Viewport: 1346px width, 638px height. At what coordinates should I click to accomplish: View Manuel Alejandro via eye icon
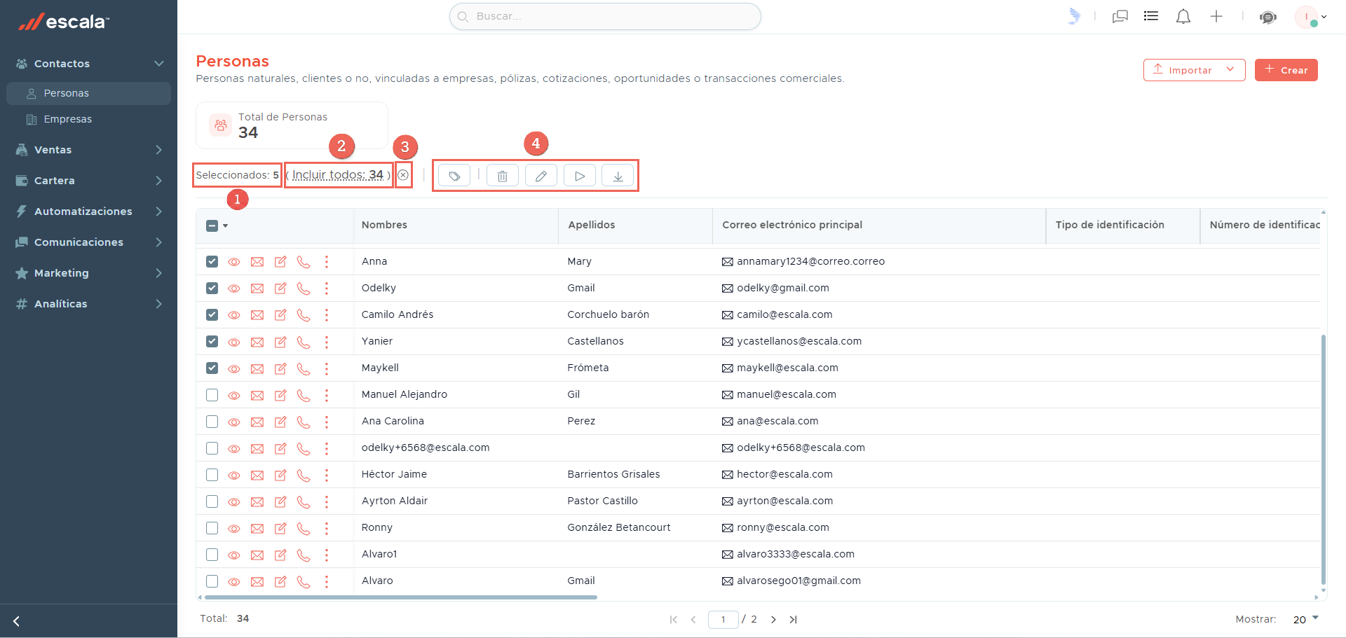234,395
